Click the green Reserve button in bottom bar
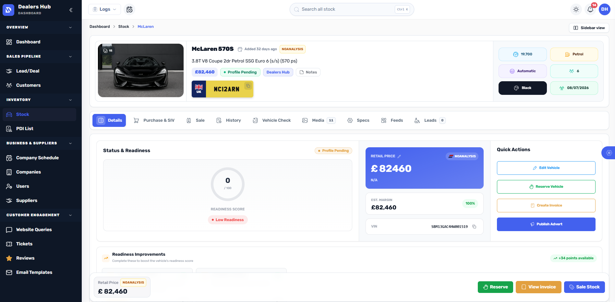 [495, 287]
